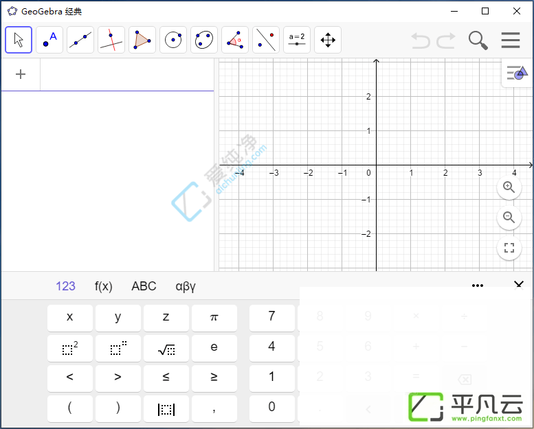The height and width of the screenshot is (429, 534).
Task: Select the Move Graphics View tool
Action: 328,40
